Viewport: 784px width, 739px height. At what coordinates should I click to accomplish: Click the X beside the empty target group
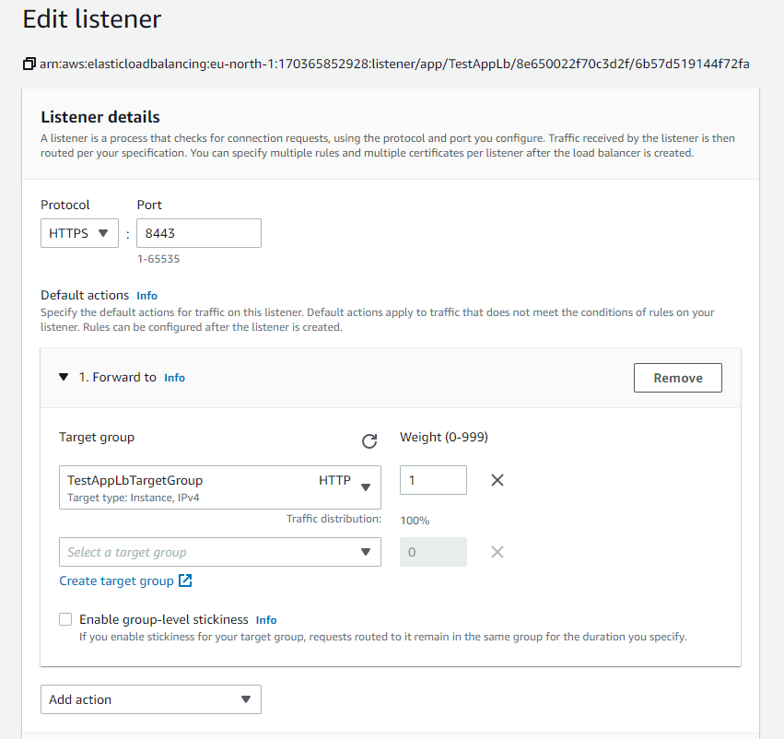tap(497, 552)
